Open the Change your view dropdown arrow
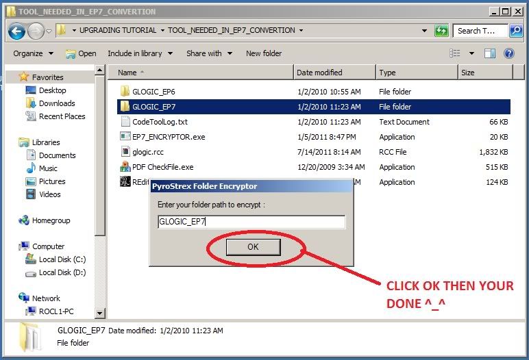Screen dimensions: 529x360 (x=471, y=53)
